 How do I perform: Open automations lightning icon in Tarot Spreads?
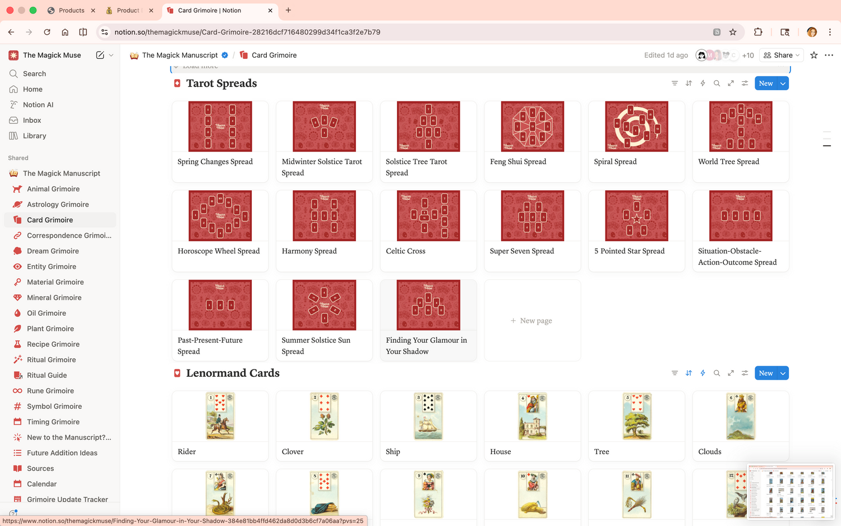tap(703, 83)
